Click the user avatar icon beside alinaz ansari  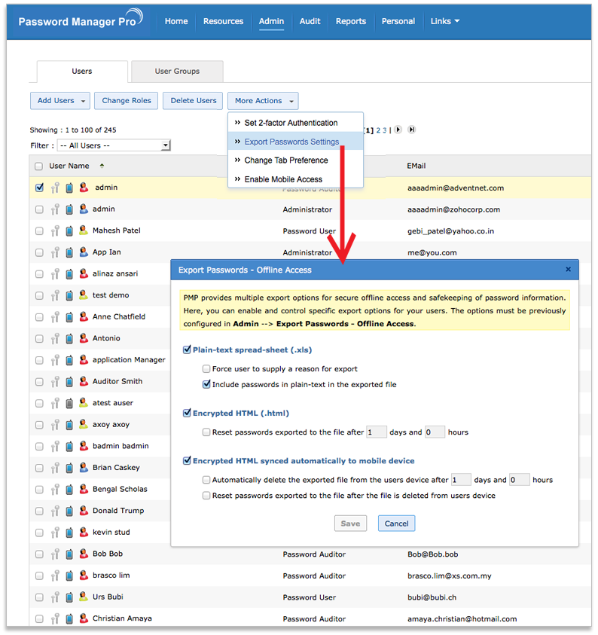pyautogui.click(x=84, y=273)
